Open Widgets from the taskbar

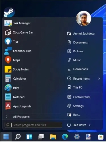point(29,137)
